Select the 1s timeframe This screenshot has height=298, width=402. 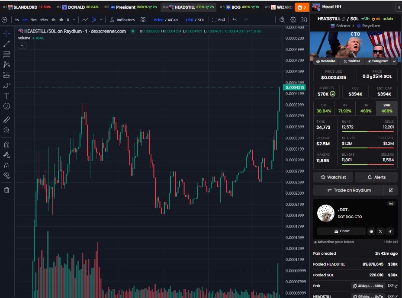(17, 20)
